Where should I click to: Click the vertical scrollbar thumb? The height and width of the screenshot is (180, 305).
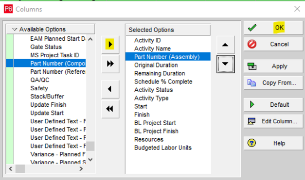pos(90,146)
